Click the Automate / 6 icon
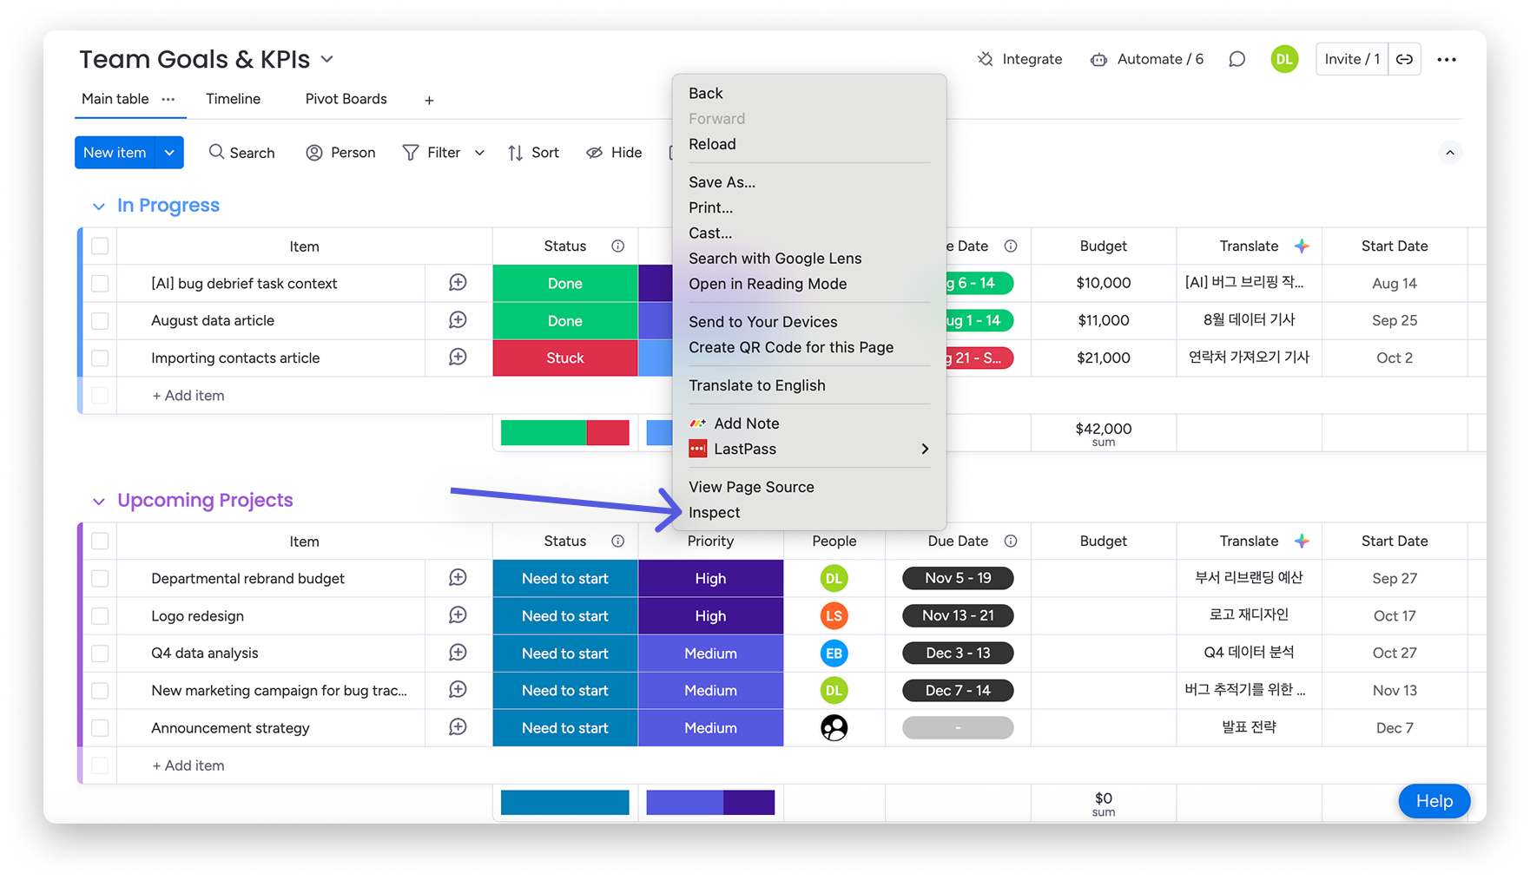The image size is (1530, 880). 1098,58
